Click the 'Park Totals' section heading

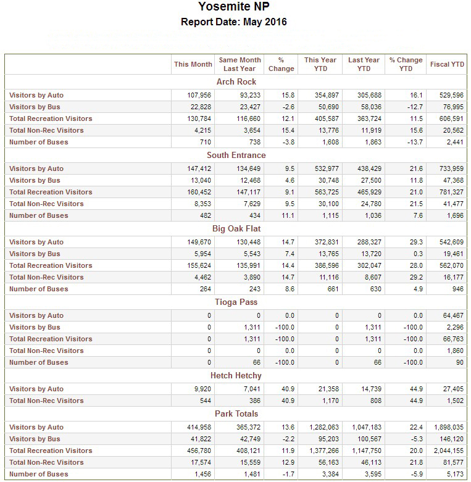point(236,413)
